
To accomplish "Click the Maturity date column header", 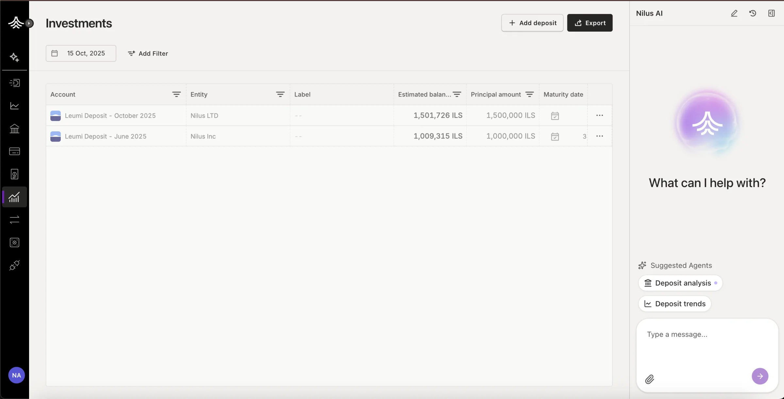I will point(563,94).
